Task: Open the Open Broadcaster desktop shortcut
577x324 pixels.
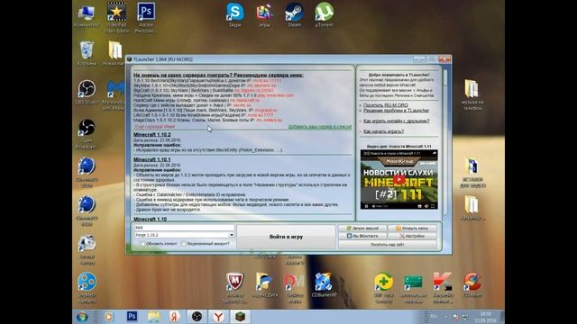Action: click(x=87, y=133)
